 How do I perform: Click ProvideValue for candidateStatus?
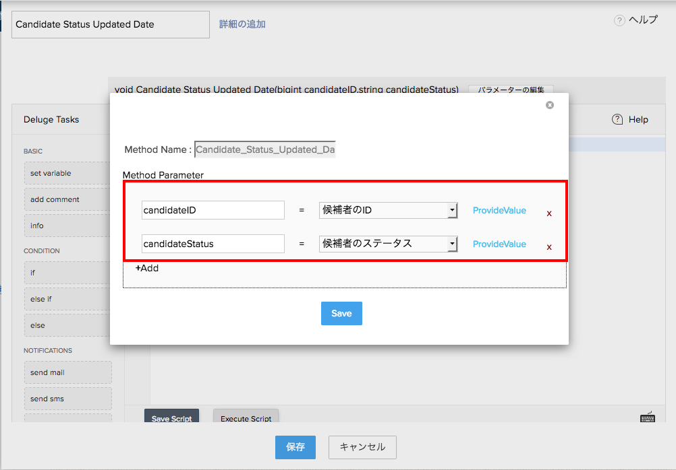click(499, 244)
